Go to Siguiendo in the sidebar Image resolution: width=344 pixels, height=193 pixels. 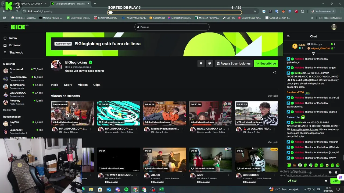click(x=13, y=53)
